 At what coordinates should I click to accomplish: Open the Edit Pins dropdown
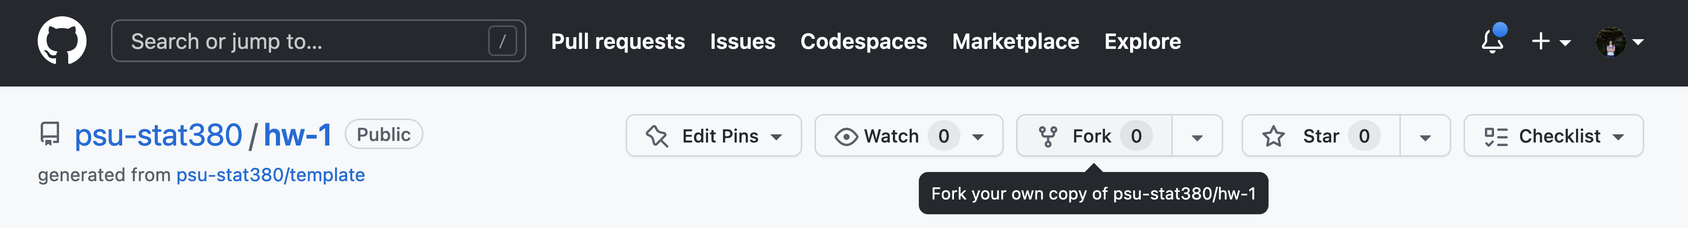(x=713, y=136)
